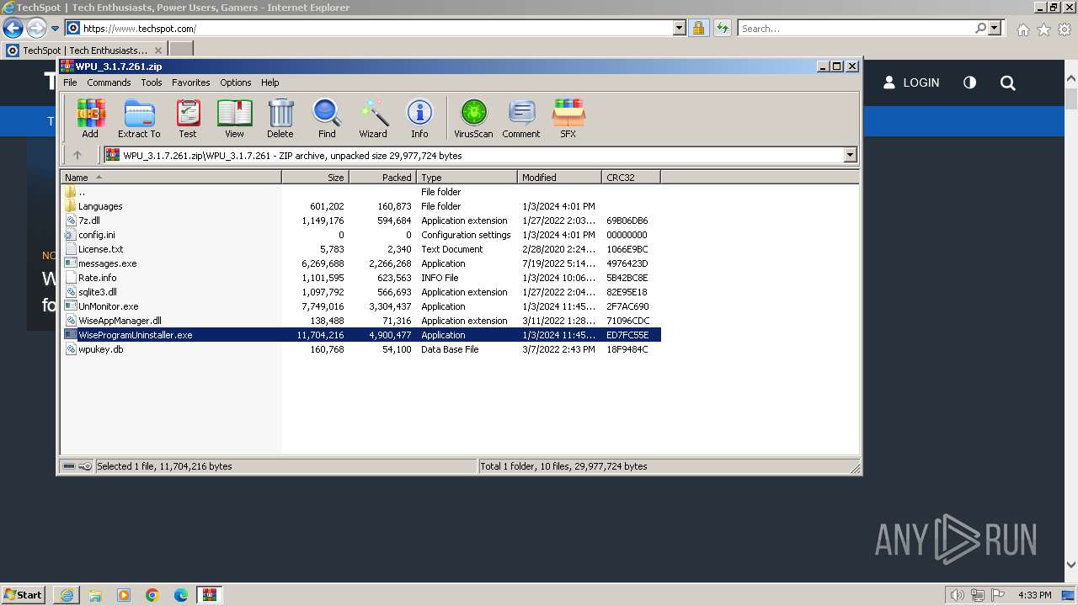Open a new IE tab
Image resolution: width=1078 pixels, height=606 pixels.
(x=181, y=50)
